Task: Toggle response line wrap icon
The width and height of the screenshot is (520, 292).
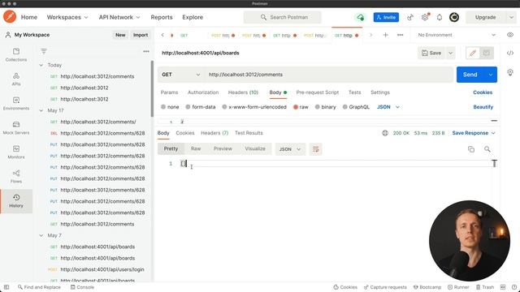Action: coord(315,149)
